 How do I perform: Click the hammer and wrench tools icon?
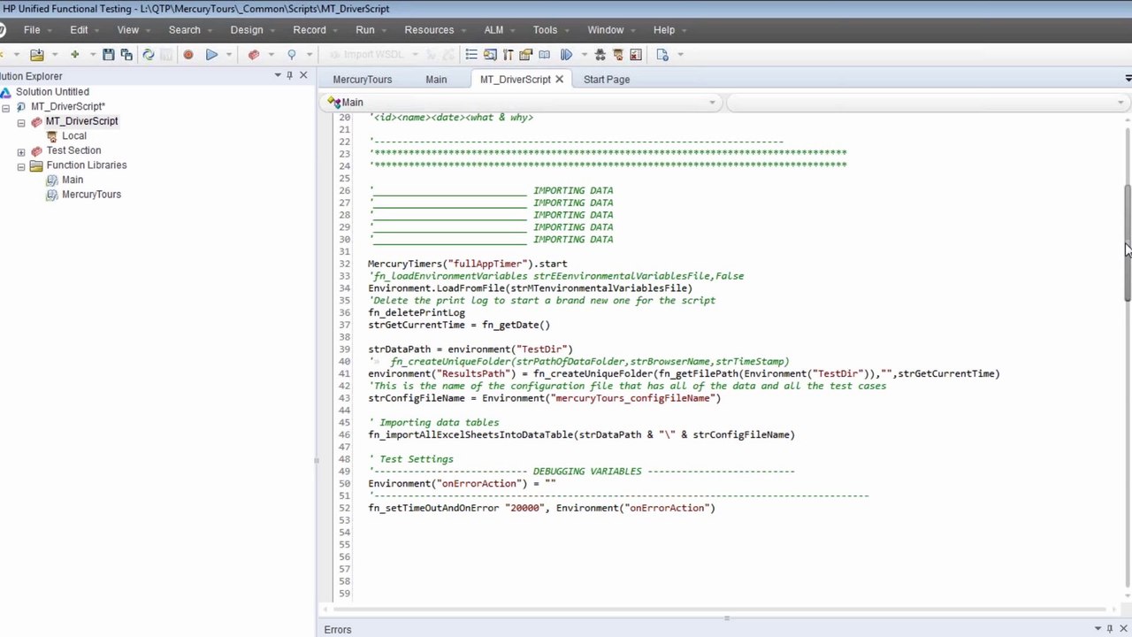508,55
